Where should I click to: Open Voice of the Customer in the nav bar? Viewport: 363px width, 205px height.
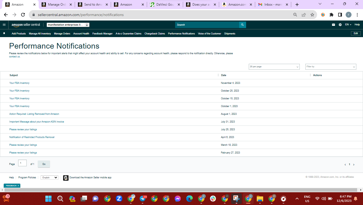click(210, 34)
